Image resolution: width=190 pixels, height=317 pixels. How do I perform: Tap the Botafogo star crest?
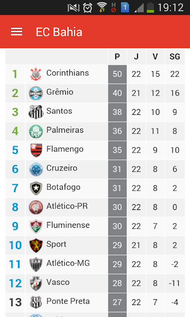[x=36, y=188]
